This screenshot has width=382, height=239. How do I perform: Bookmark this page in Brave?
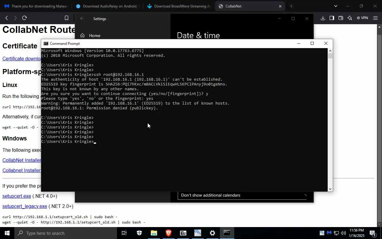67,18
